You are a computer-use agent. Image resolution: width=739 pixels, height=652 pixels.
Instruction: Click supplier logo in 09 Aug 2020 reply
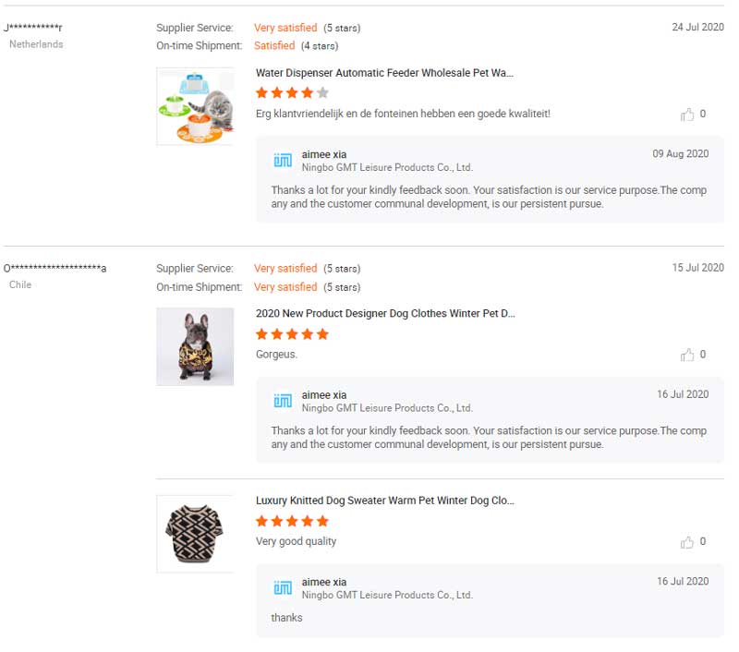pyautogui.click(x=283, y=161)
